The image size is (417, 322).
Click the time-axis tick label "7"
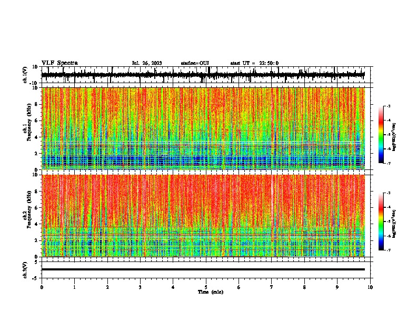pos(272,287)
